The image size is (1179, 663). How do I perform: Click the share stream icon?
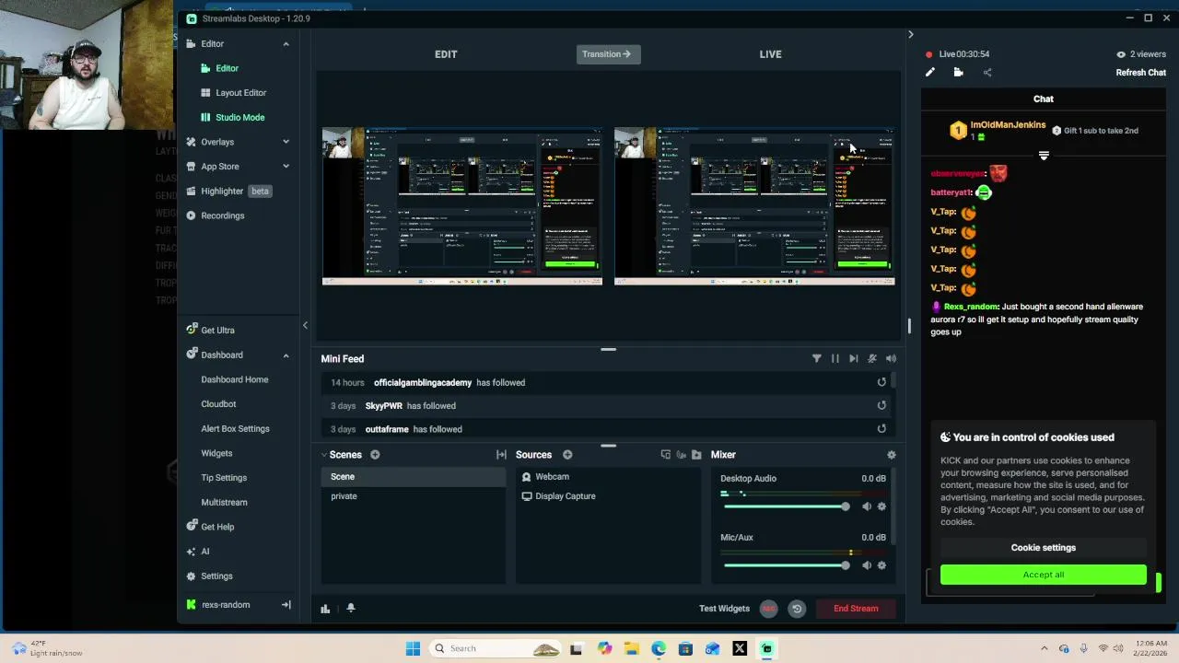point(987,73)
